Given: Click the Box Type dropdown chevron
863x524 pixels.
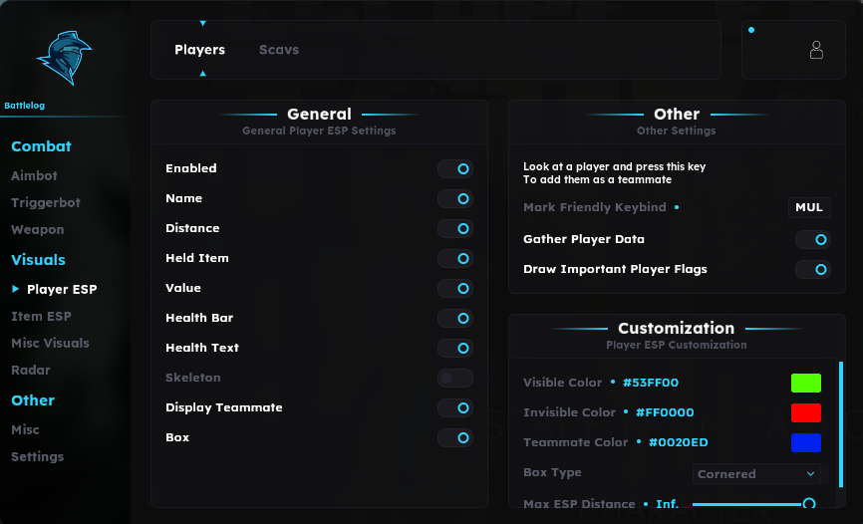Looking at the screenshot, I should pos(810,474).
